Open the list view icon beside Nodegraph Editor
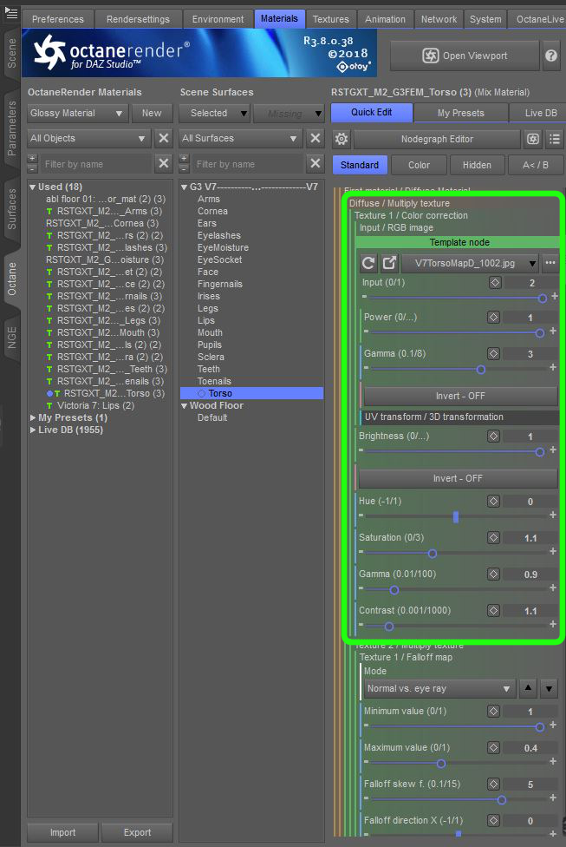The image size is (566, 847). point(555,139)
